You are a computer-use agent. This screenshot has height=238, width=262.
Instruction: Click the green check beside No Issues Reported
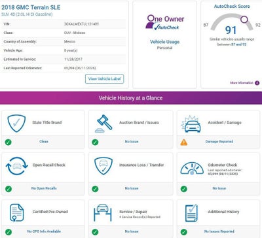[x=184, y=232]
